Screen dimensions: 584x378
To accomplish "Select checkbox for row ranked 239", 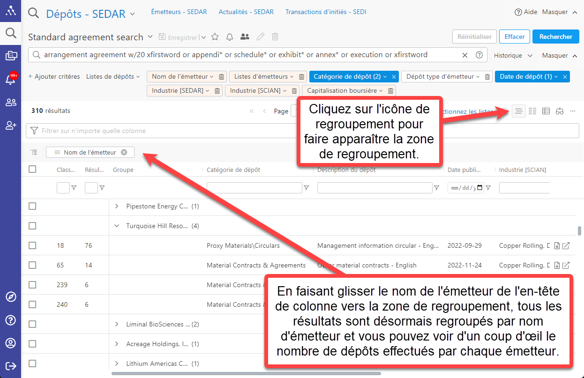I will tap(32, 285).
